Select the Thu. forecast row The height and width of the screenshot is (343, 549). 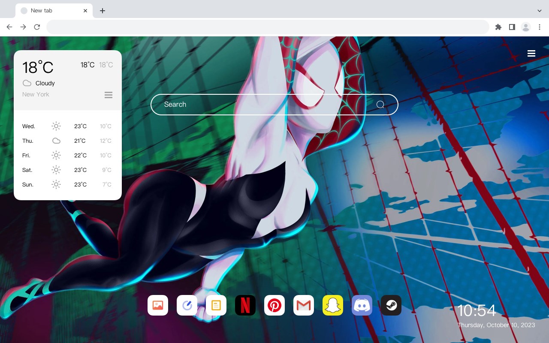coord(68,141)
